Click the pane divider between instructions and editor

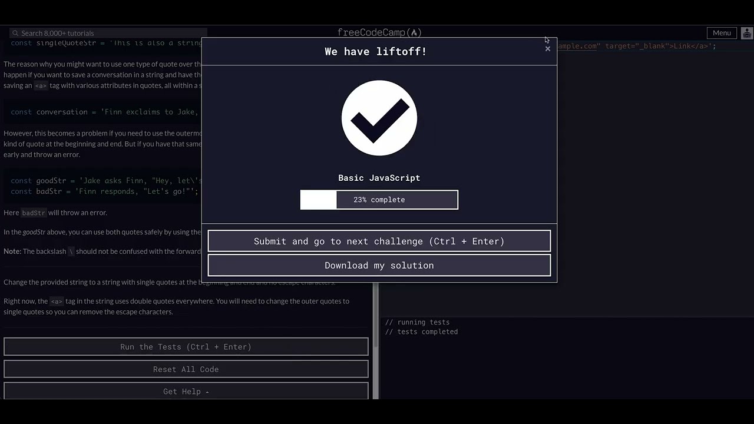(x=376, y=342)
